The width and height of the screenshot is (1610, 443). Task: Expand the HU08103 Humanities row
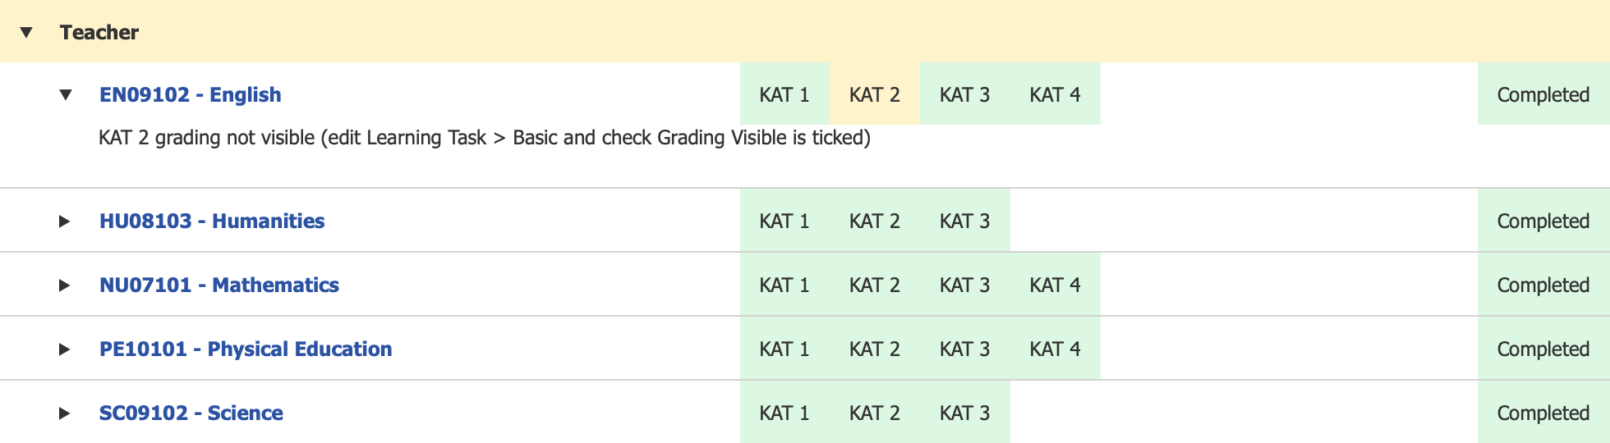[64, 221]
